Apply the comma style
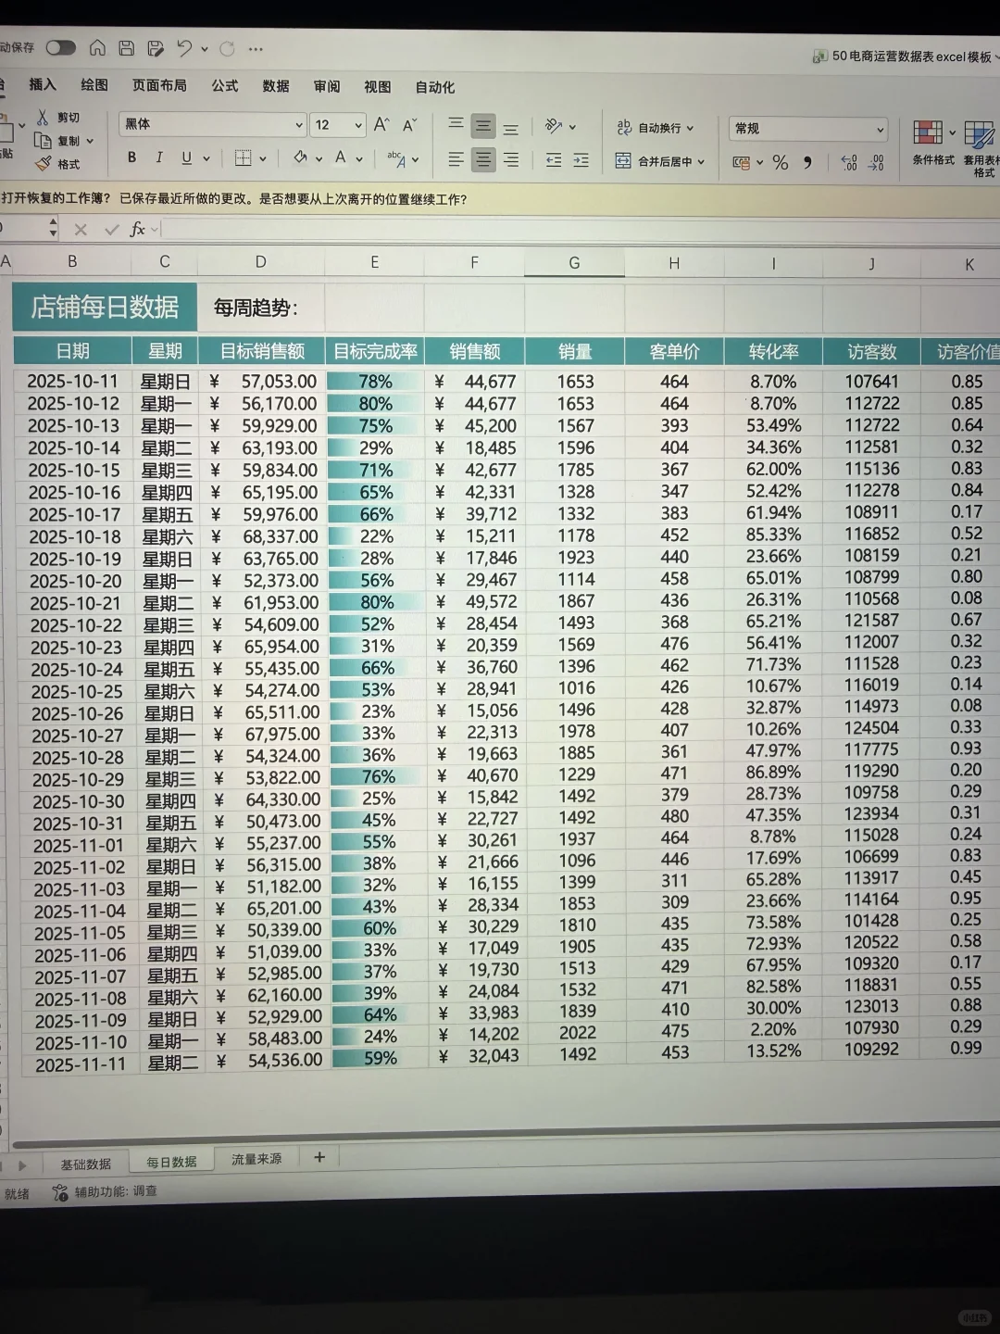The height and width of the screenshot is (1334, 1000). point(807,163)
